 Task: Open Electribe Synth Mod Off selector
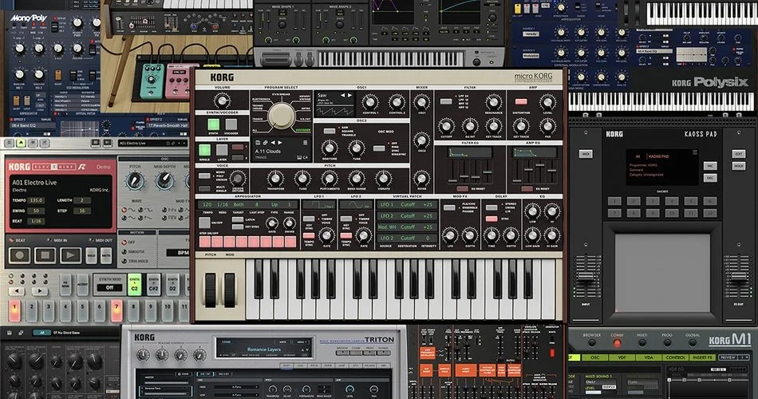coord(109,287)
